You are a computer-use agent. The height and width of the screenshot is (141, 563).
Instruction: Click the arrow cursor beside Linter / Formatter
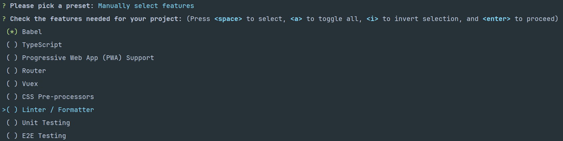pyautogui.click(x=4, y=110)
